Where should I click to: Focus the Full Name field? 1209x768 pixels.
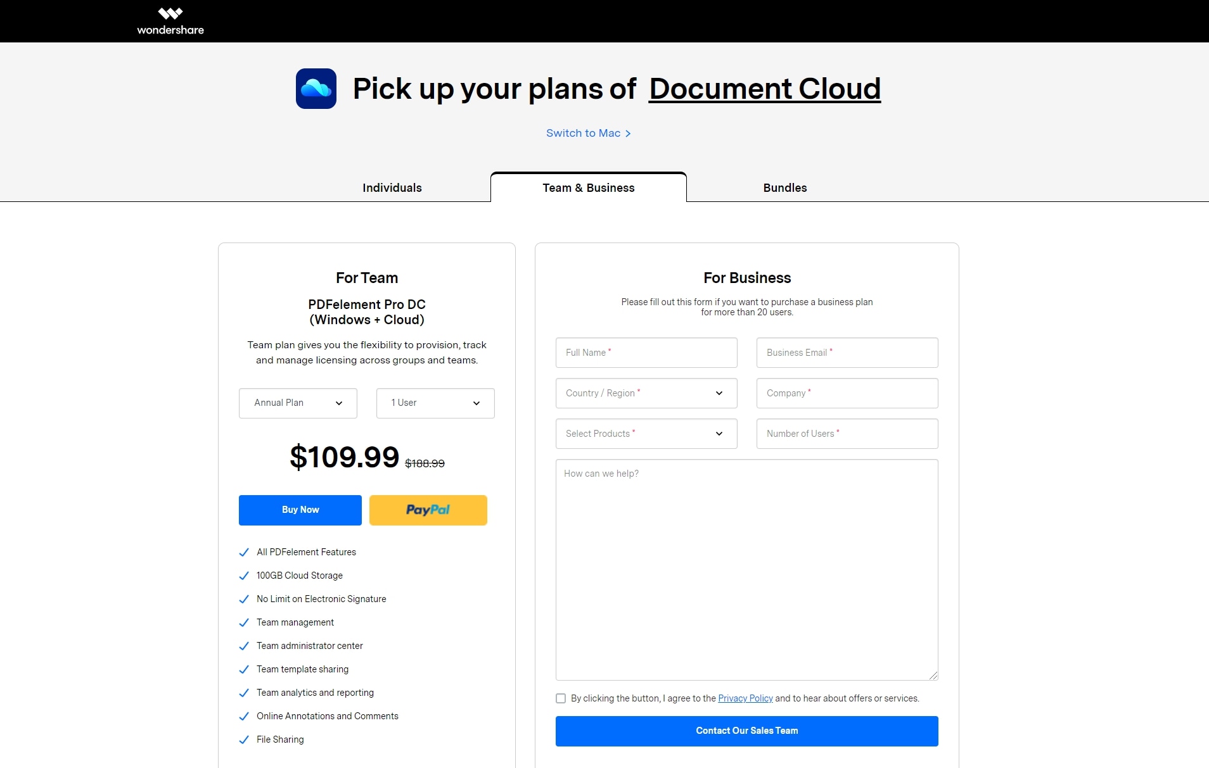pos(646,353)
